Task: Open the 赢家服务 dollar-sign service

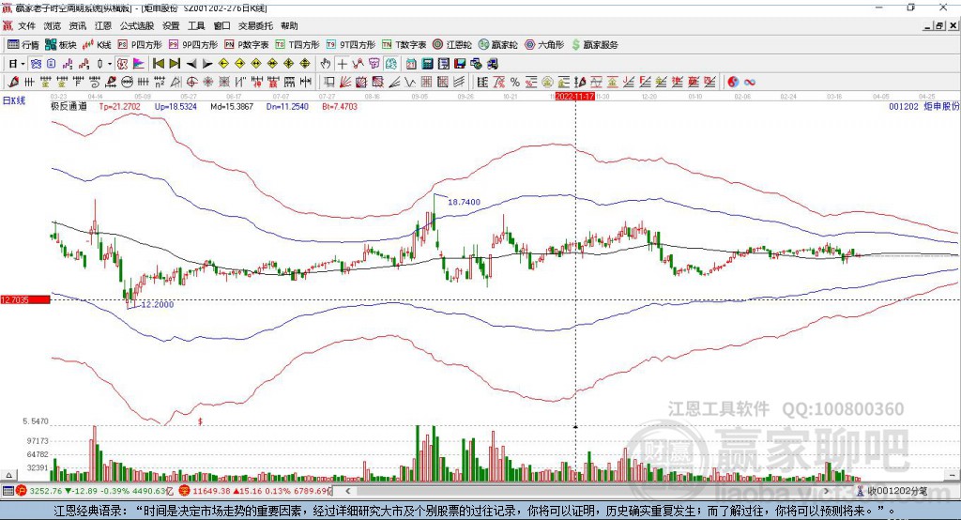Action: point(594,45)
